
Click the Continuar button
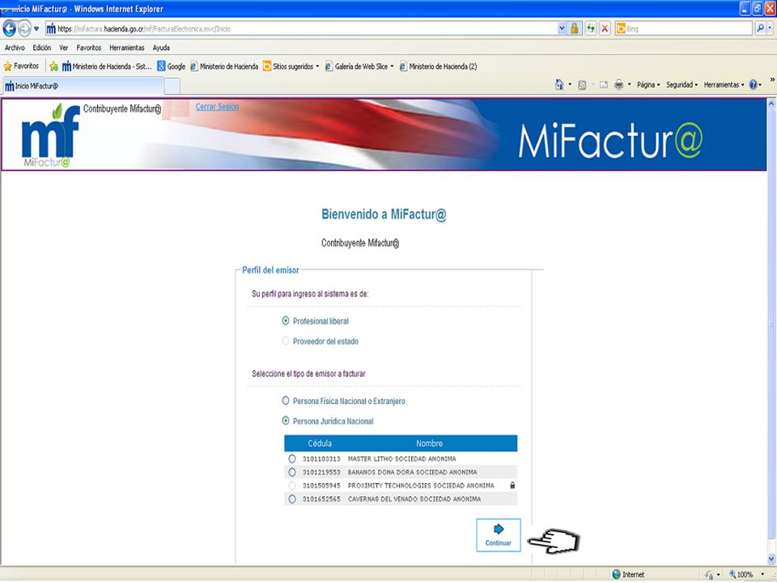point(499,535)
